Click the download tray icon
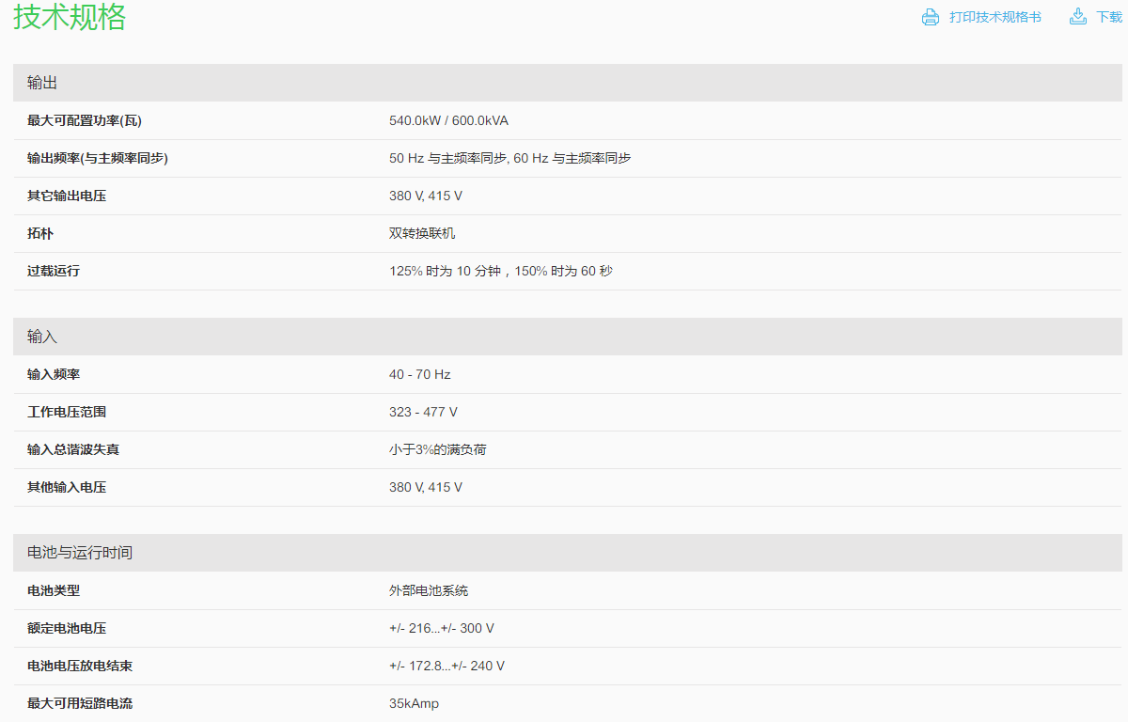 tap(1078, 17)
